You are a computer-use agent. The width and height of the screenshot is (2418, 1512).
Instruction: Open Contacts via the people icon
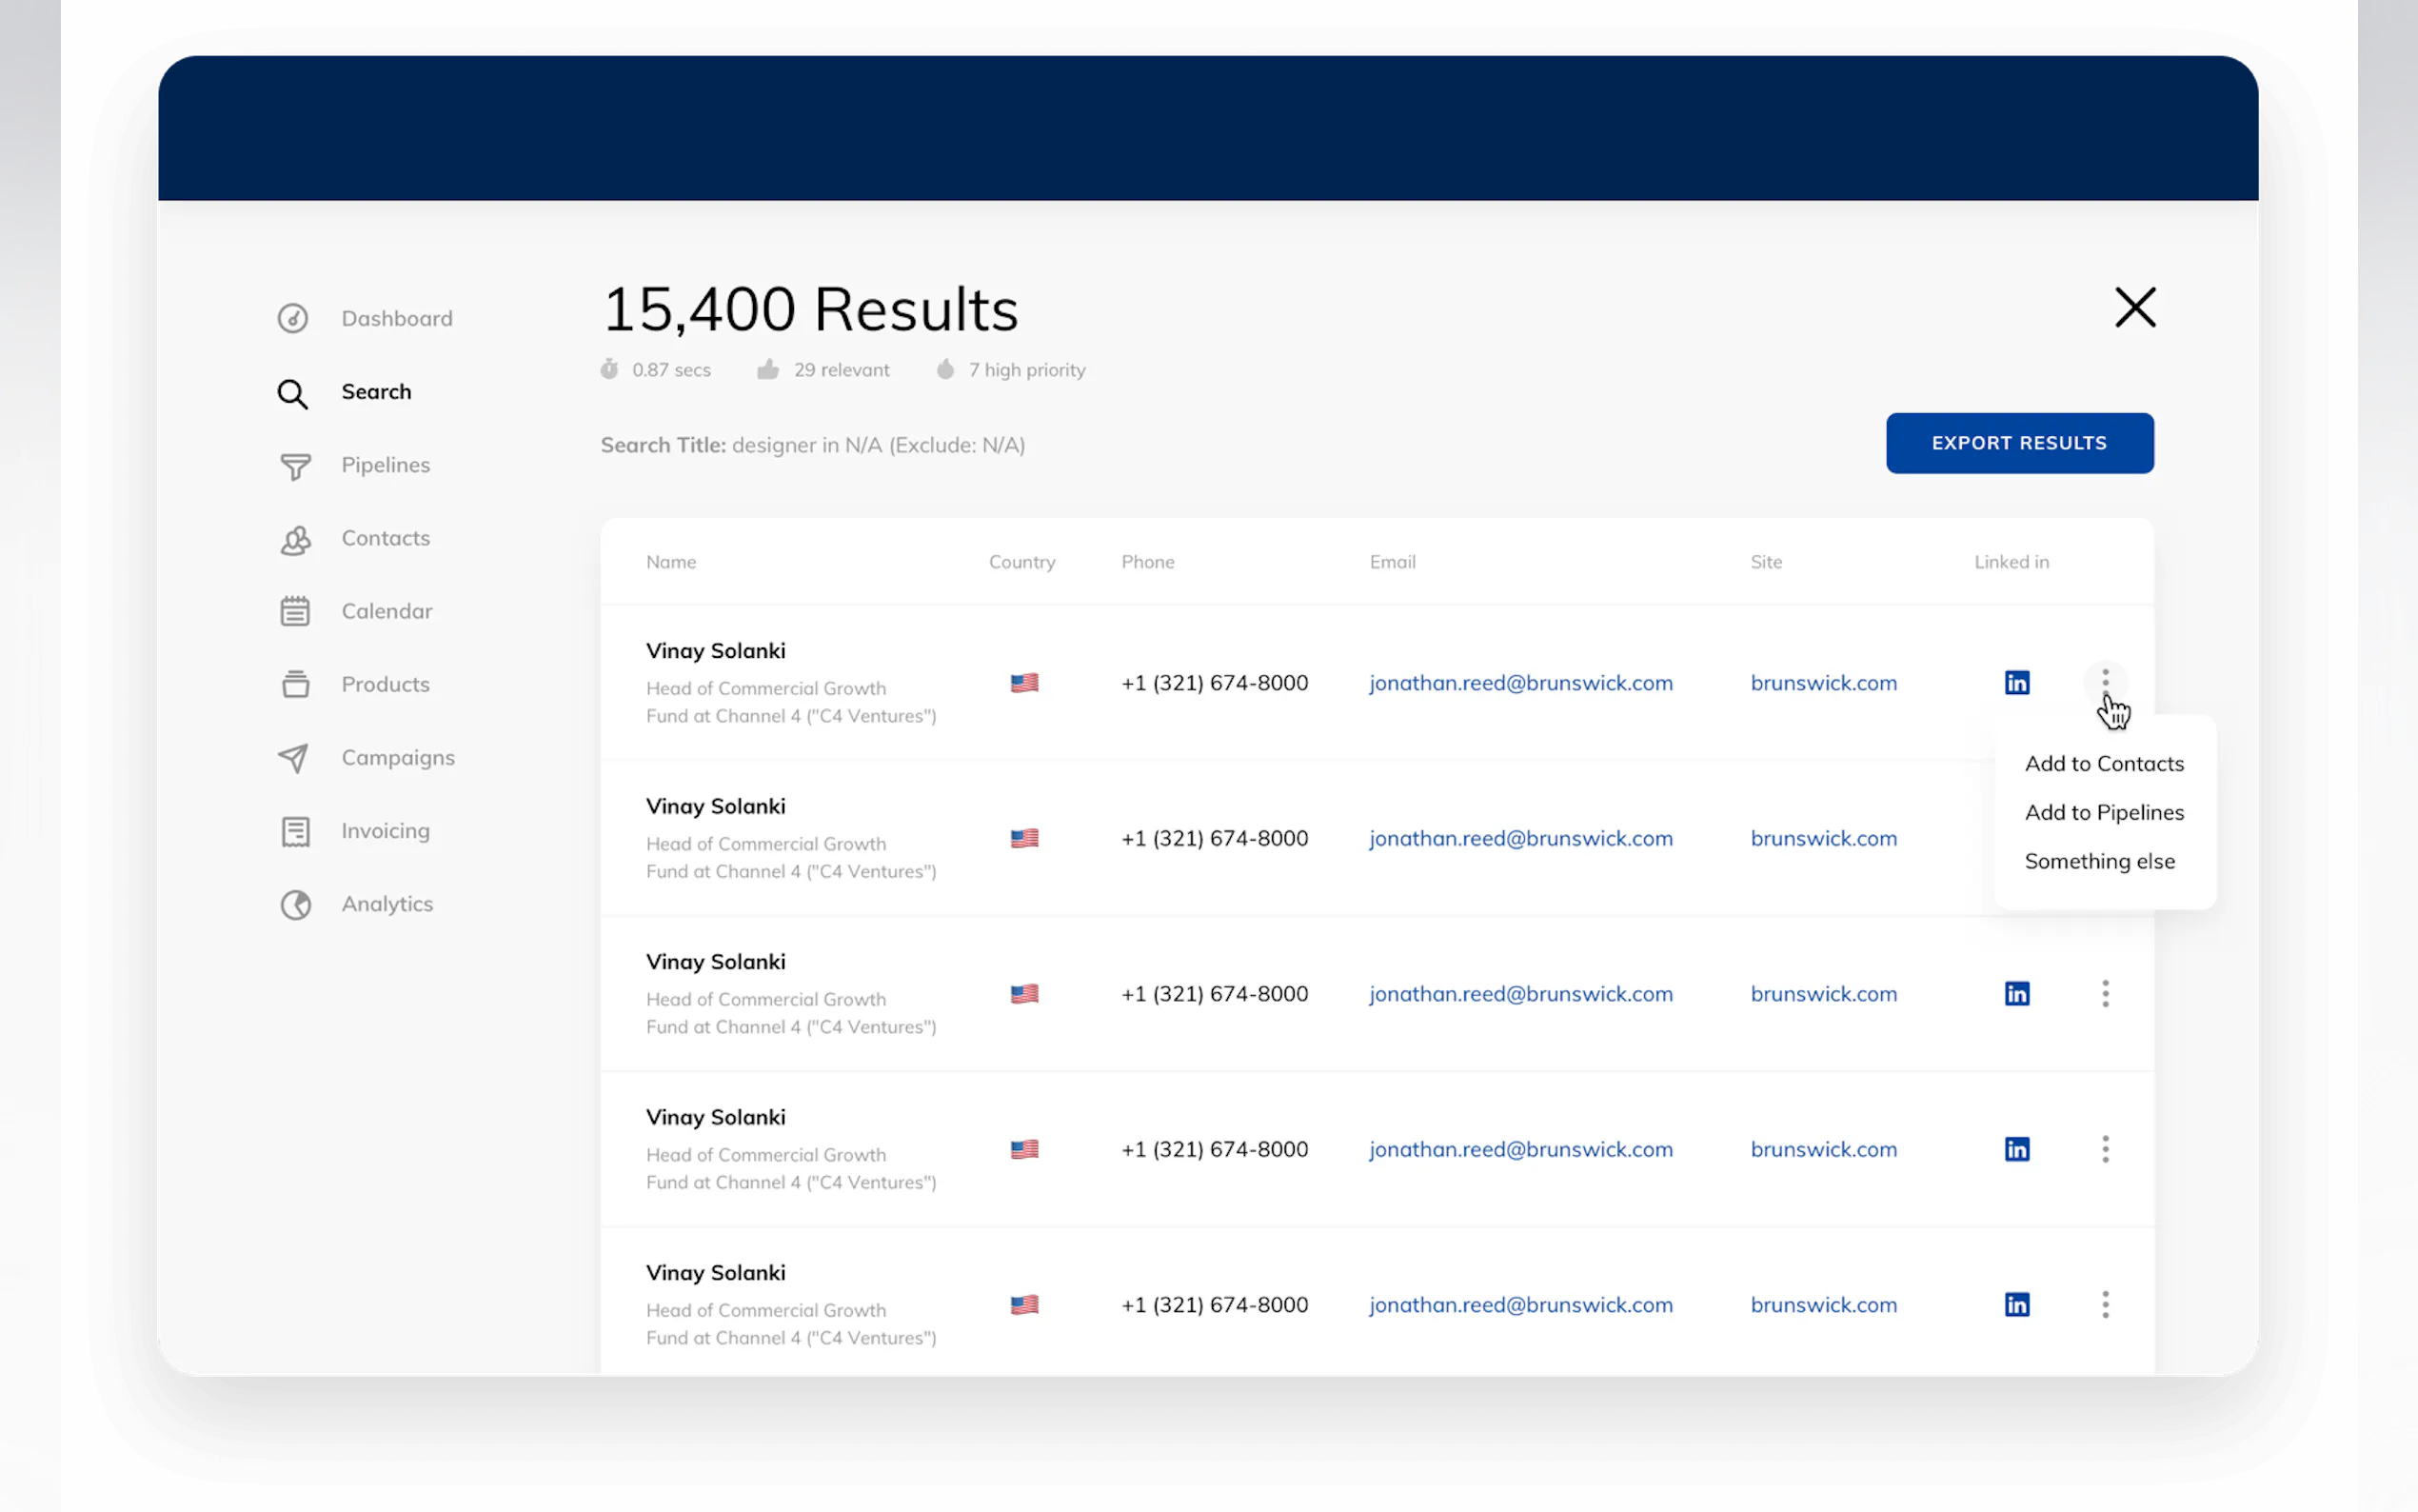coord(295,540)
